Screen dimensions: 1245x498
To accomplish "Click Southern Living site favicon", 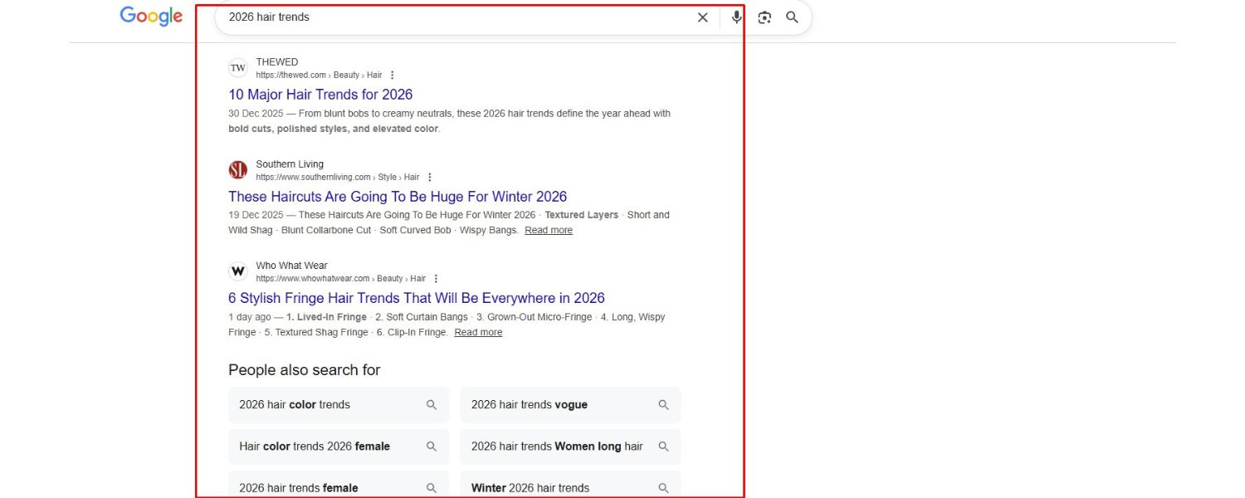I will tap(238, 170).
